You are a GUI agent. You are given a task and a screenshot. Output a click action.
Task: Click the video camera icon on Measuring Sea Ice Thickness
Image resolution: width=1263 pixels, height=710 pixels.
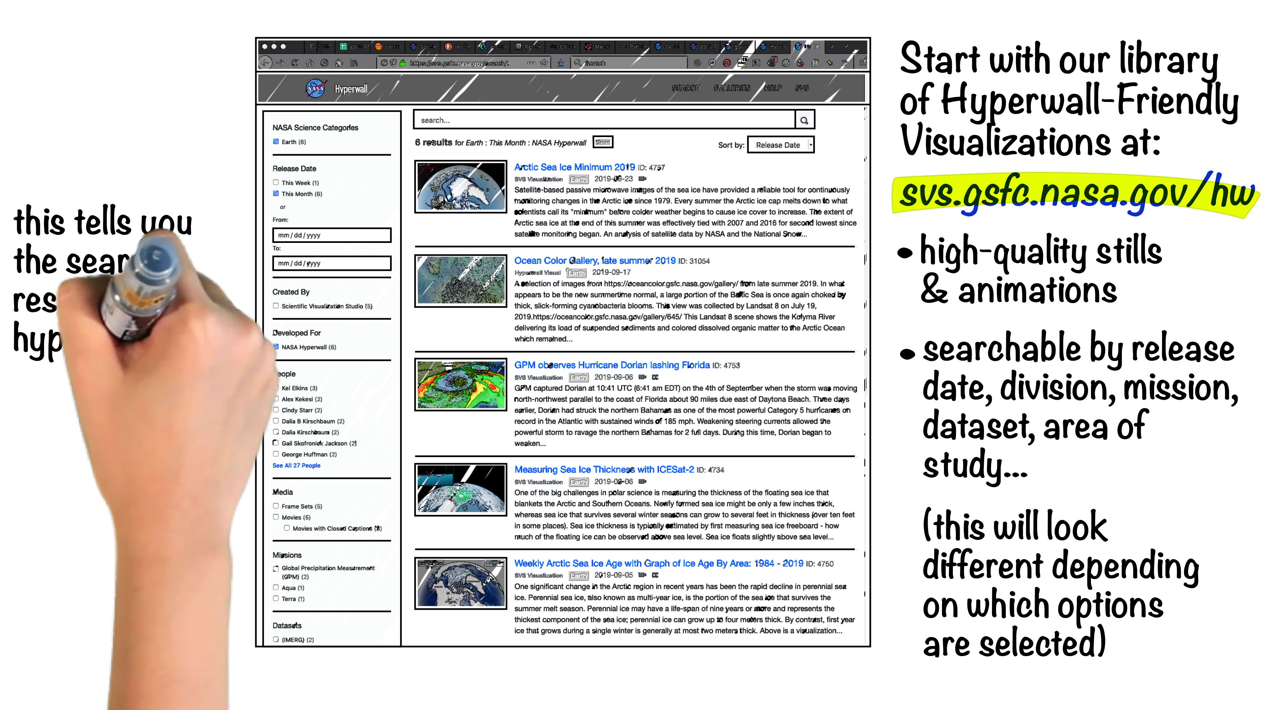point(642,481)
